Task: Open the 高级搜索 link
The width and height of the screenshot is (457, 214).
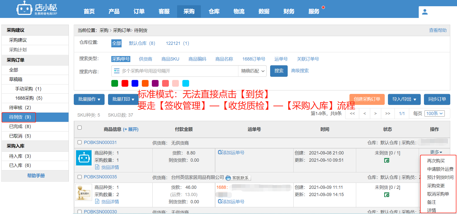Action: [300, 71]
